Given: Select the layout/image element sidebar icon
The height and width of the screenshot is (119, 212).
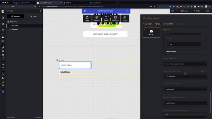Looking at the screenshot, I should pos(3,30).
